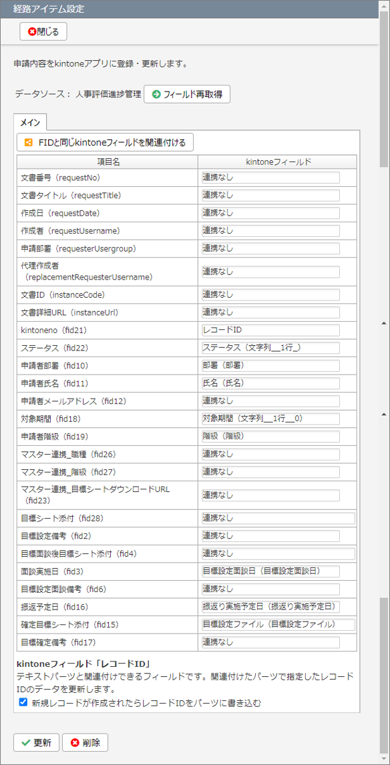Image resolution: width=390 pixels, height=765 pixels.
Task: Click the lower small scroll arrow at right edge
Action: [383, 415]
